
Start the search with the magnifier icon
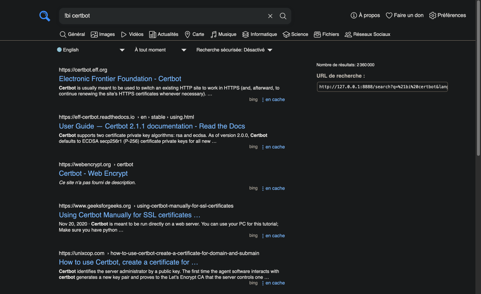pos(283,16)
